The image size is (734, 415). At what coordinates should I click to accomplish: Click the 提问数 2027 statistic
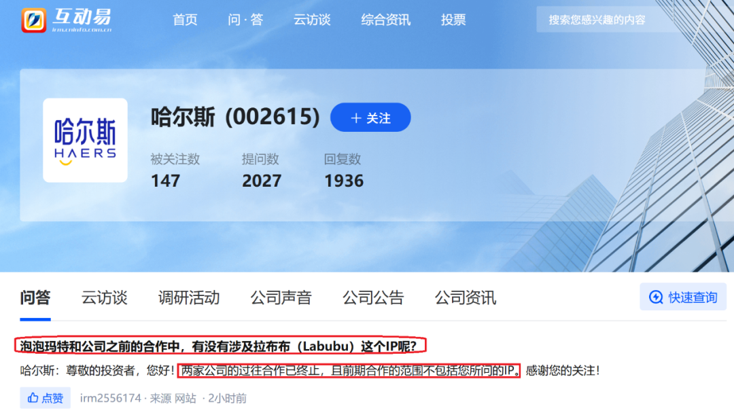260,170
